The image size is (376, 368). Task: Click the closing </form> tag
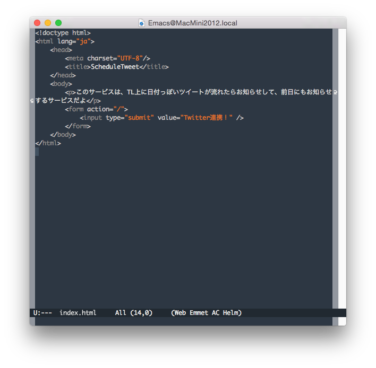coord(78,126)
